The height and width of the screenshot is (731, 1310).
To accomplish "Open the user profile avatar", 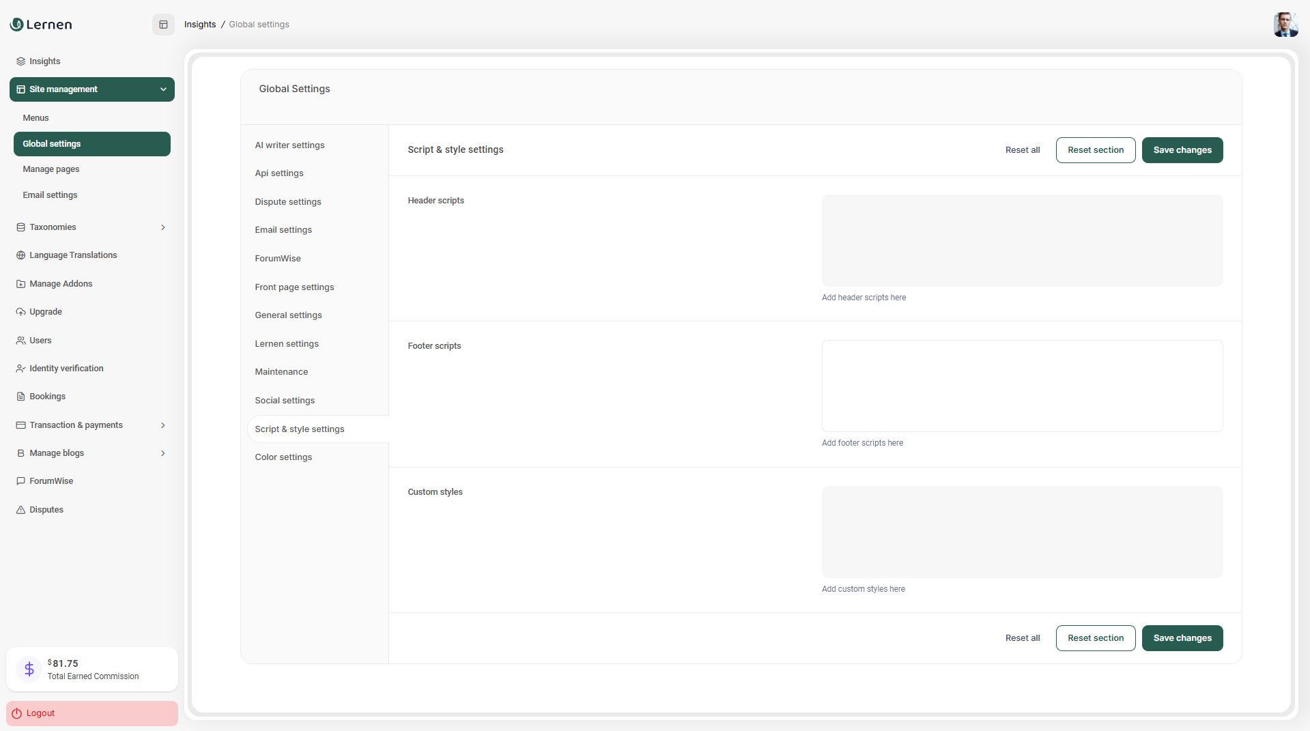I will coord(1285,25).
